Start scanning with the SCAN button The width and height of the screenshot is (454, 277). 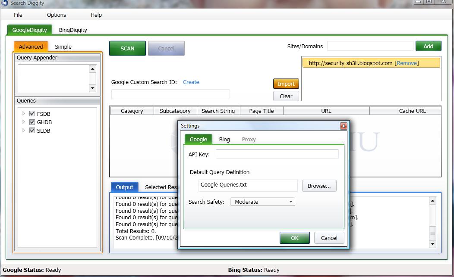(127, 49)
